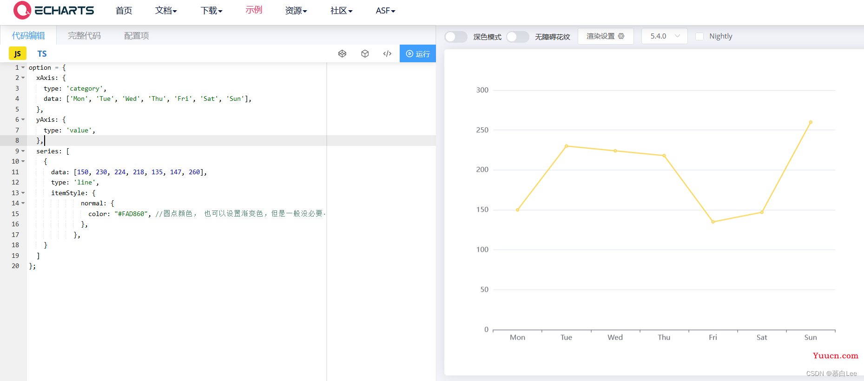Collapse code fold arrow at line 1

tap(23, 67)
